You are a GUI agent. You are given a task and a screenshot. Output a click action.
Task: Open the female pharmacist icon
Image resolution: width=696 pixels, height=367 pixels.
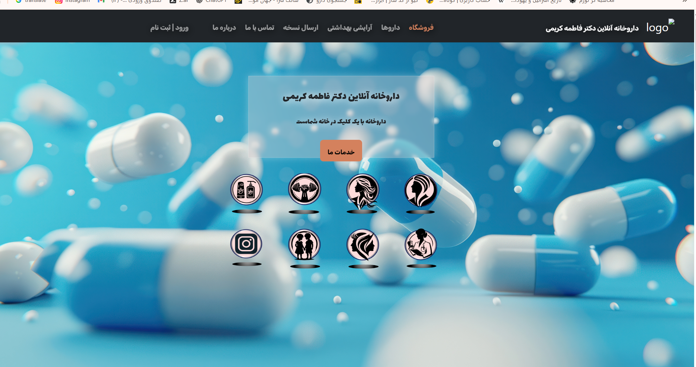click(420, 244)
